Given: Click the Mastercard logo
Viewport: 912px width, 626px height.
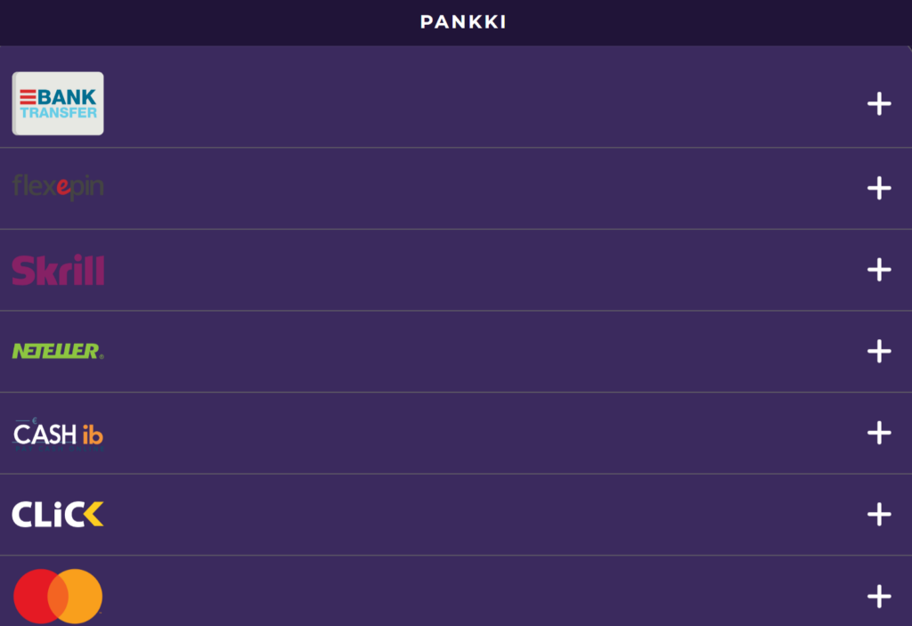Looking at the screenshot, I should tap(58, 596).
